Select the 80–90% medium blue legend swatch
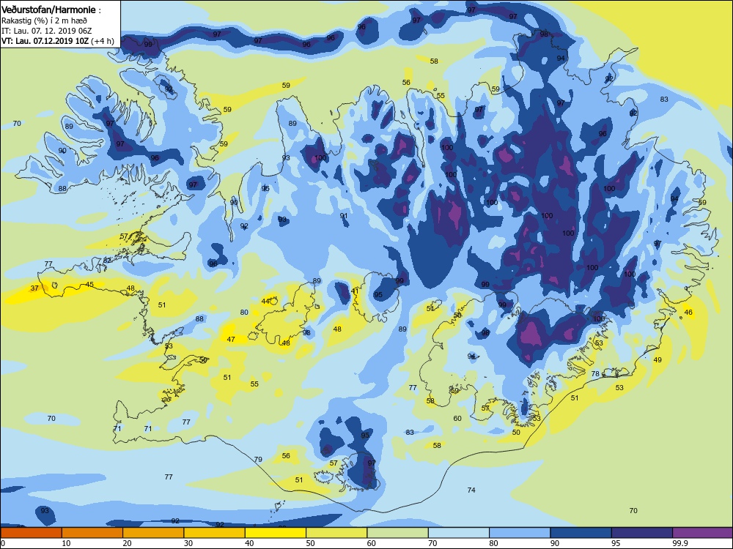Image resolution: width=733 pixels, height=549 pixels. pos(520,533)
